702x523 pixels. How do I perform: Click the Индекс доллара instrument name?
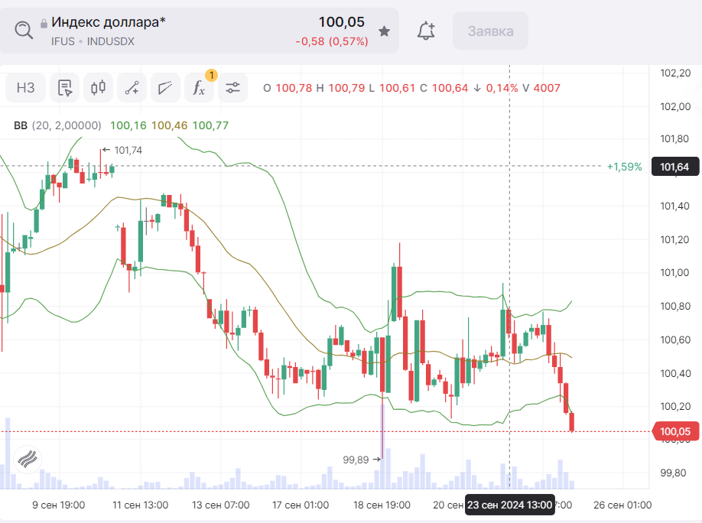[108, 22]
